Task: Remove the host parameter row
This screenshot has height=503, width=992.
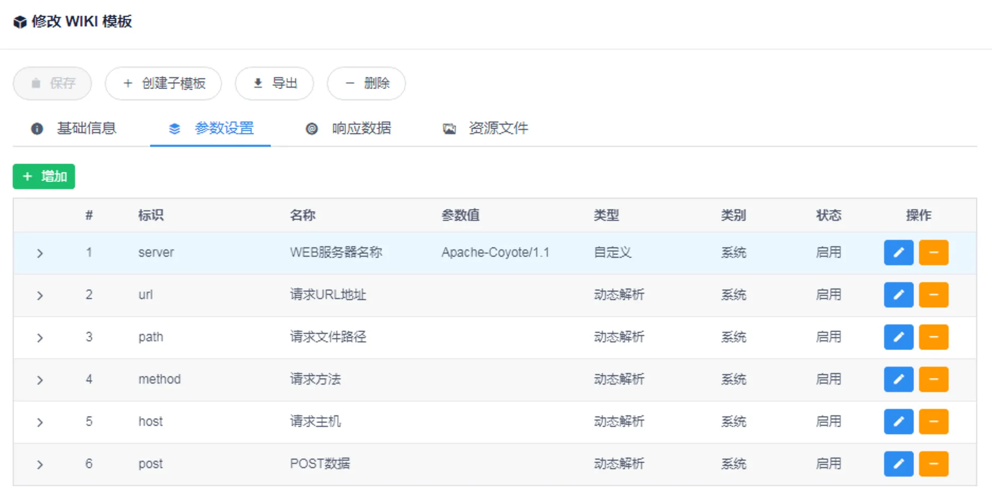Action: (933, 422)
